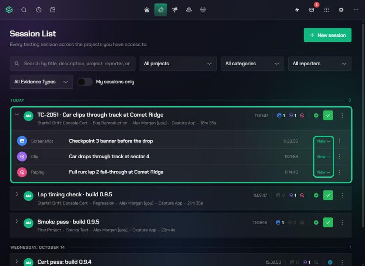
Task: Click the purple Clip evidence type icon
Action: 22,157
